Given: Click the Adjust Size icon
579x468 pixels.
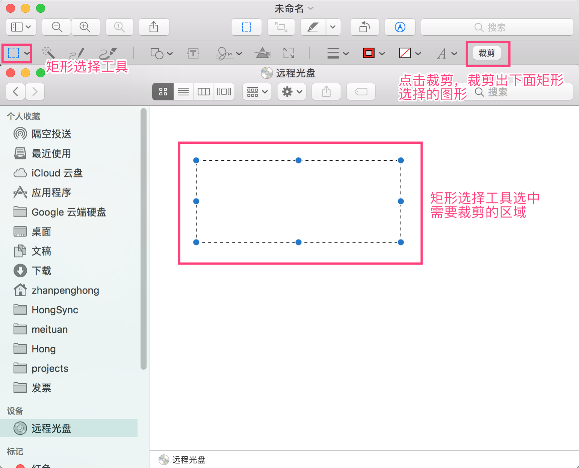Looking at the screenshot, I should point(289,53).
